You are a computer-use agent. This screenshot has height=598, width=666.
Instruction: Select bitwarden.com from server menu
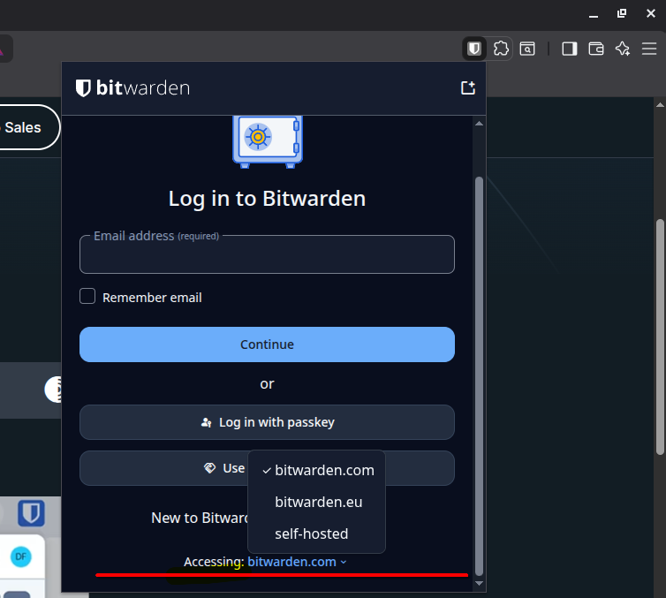point(317,470)
